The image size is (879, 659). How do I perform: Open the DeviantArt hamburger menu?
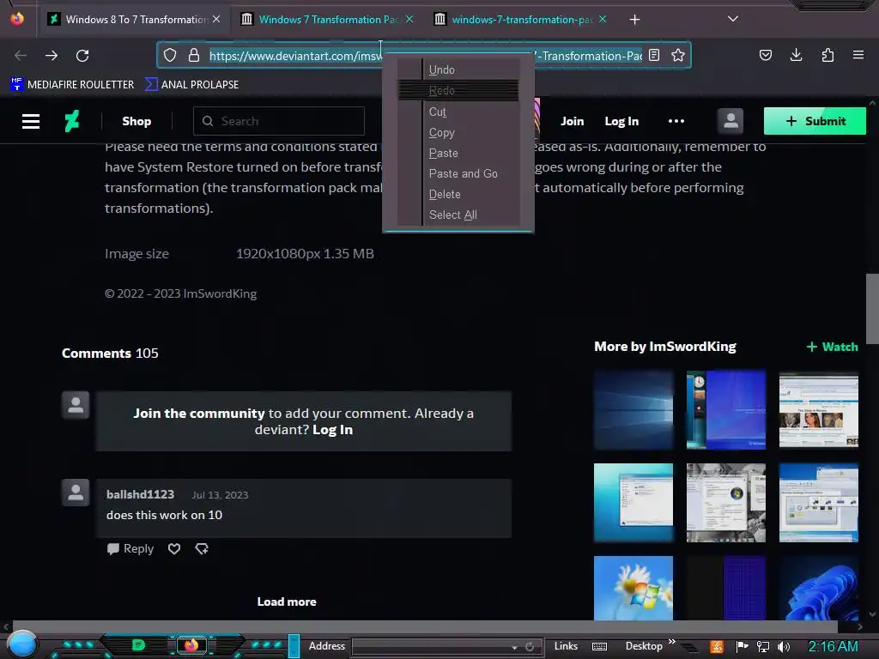click(31, 121)
